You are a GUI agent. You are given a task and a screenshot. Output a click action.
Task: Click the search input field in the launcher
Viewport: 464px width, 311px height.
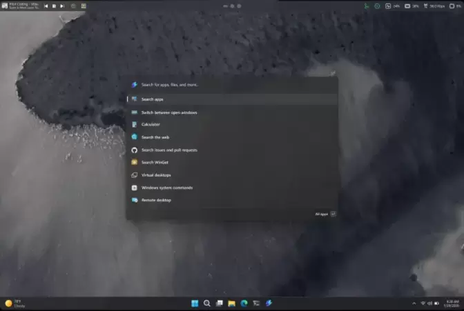[x=228, y=85]
